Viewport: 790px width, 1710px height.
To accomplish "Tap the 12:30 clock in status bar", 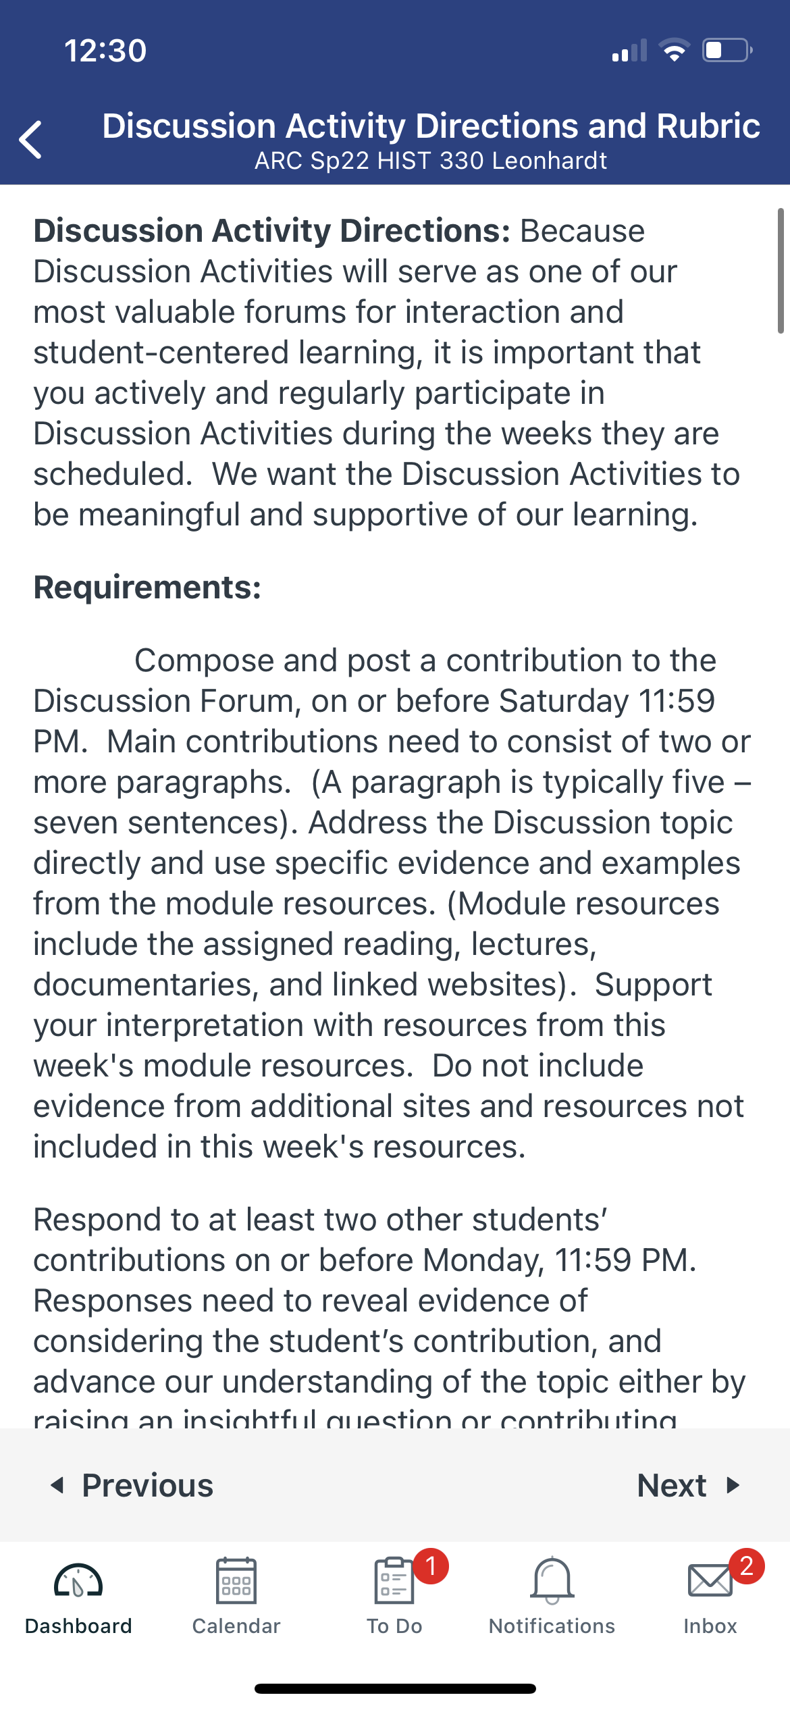I will 105,51.
